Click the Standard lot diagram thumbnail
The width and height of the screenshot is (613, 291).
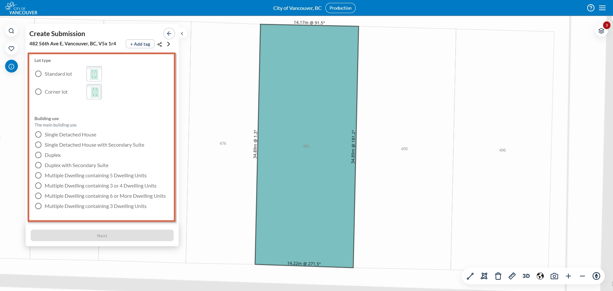94,74
